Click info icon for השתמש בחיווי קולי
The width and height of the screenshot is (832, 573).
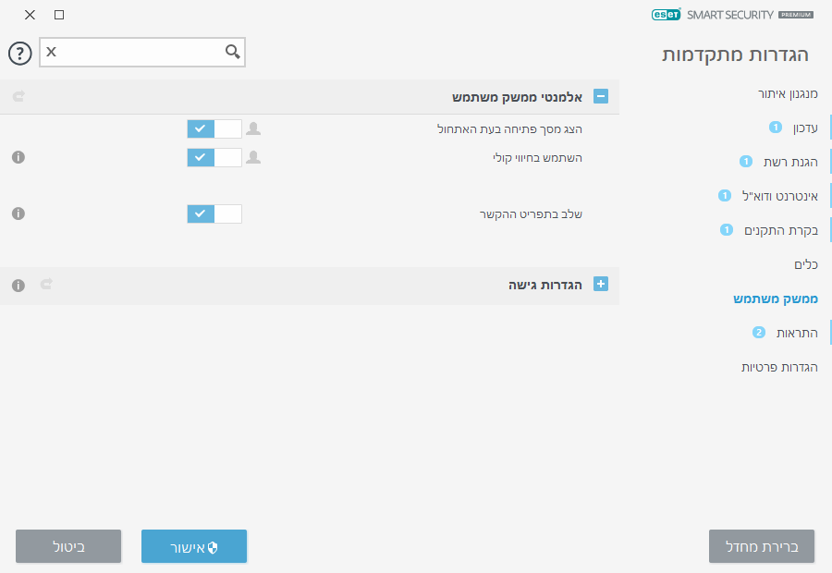(18, 157)
